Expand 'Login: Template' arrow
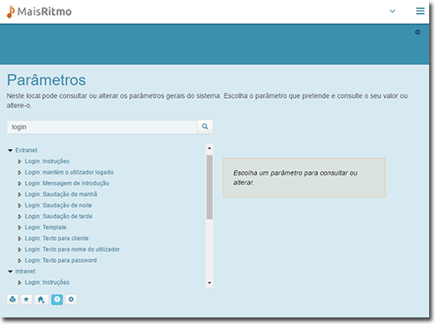This screenshot has width=438, height=328. coord(19,227)
